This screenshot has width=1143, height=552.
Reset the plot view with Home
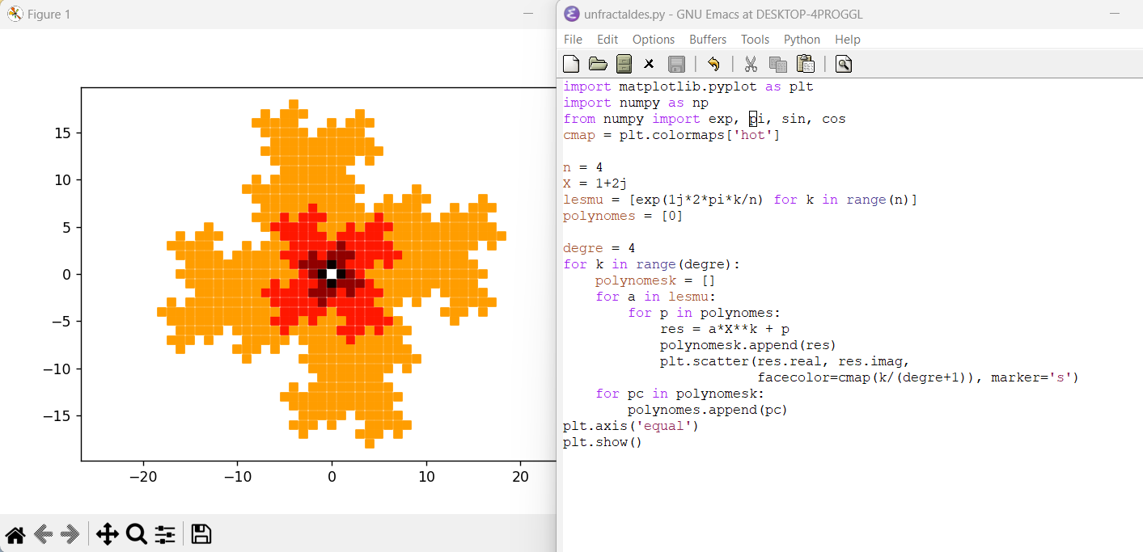click(15, 534)
